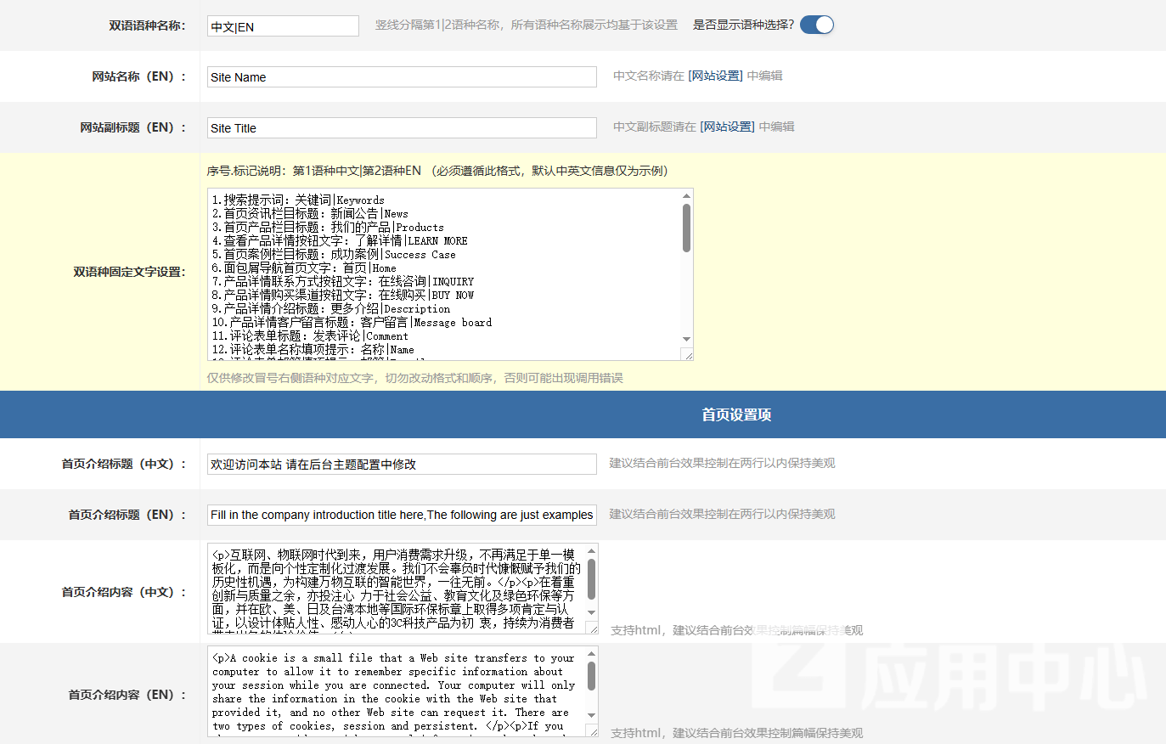This screenshot has width=1166, height=744.
Task: Click scroll-up arrow of 首页介绍内容（中文）textarea
Action: [591, 551]
